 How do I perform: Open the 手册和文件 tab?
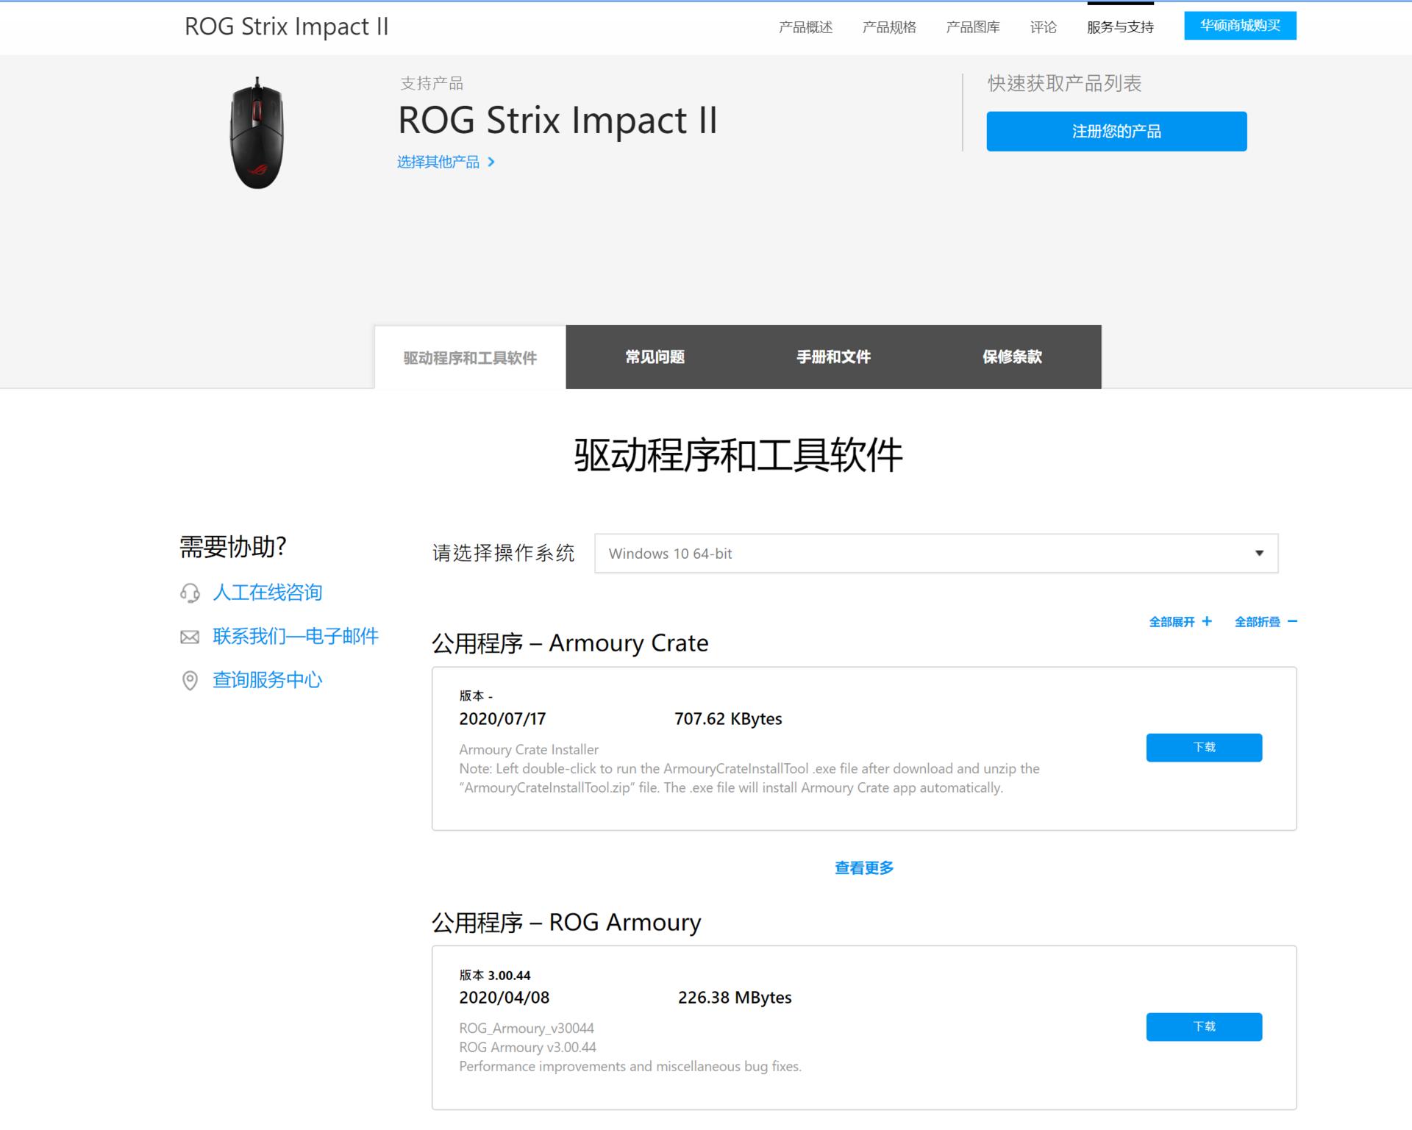[x=832, y=357]
